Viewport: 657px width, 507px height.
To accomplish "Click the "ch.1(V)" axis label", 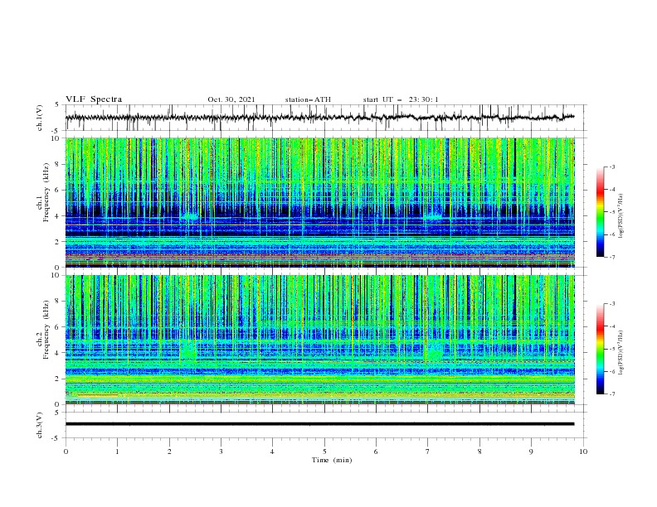I will click(40, 118).
